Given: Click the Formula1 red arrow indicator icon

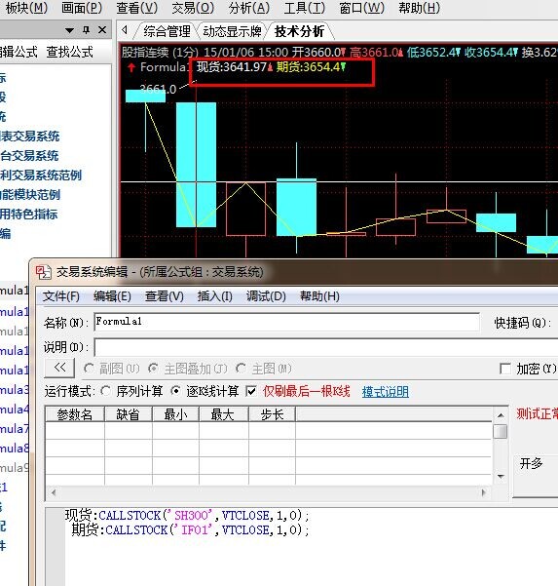Looking at the screenshot, I should [x=131, y=67].
